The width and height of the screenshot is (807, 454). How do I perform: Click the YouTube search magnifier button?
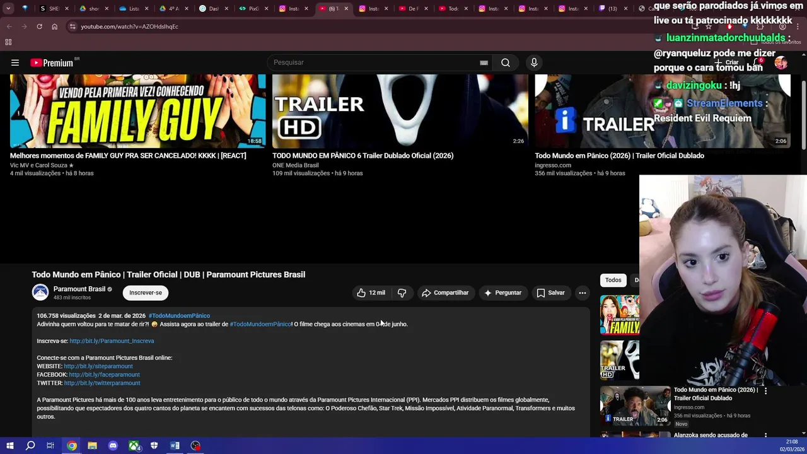coord(506,62)
